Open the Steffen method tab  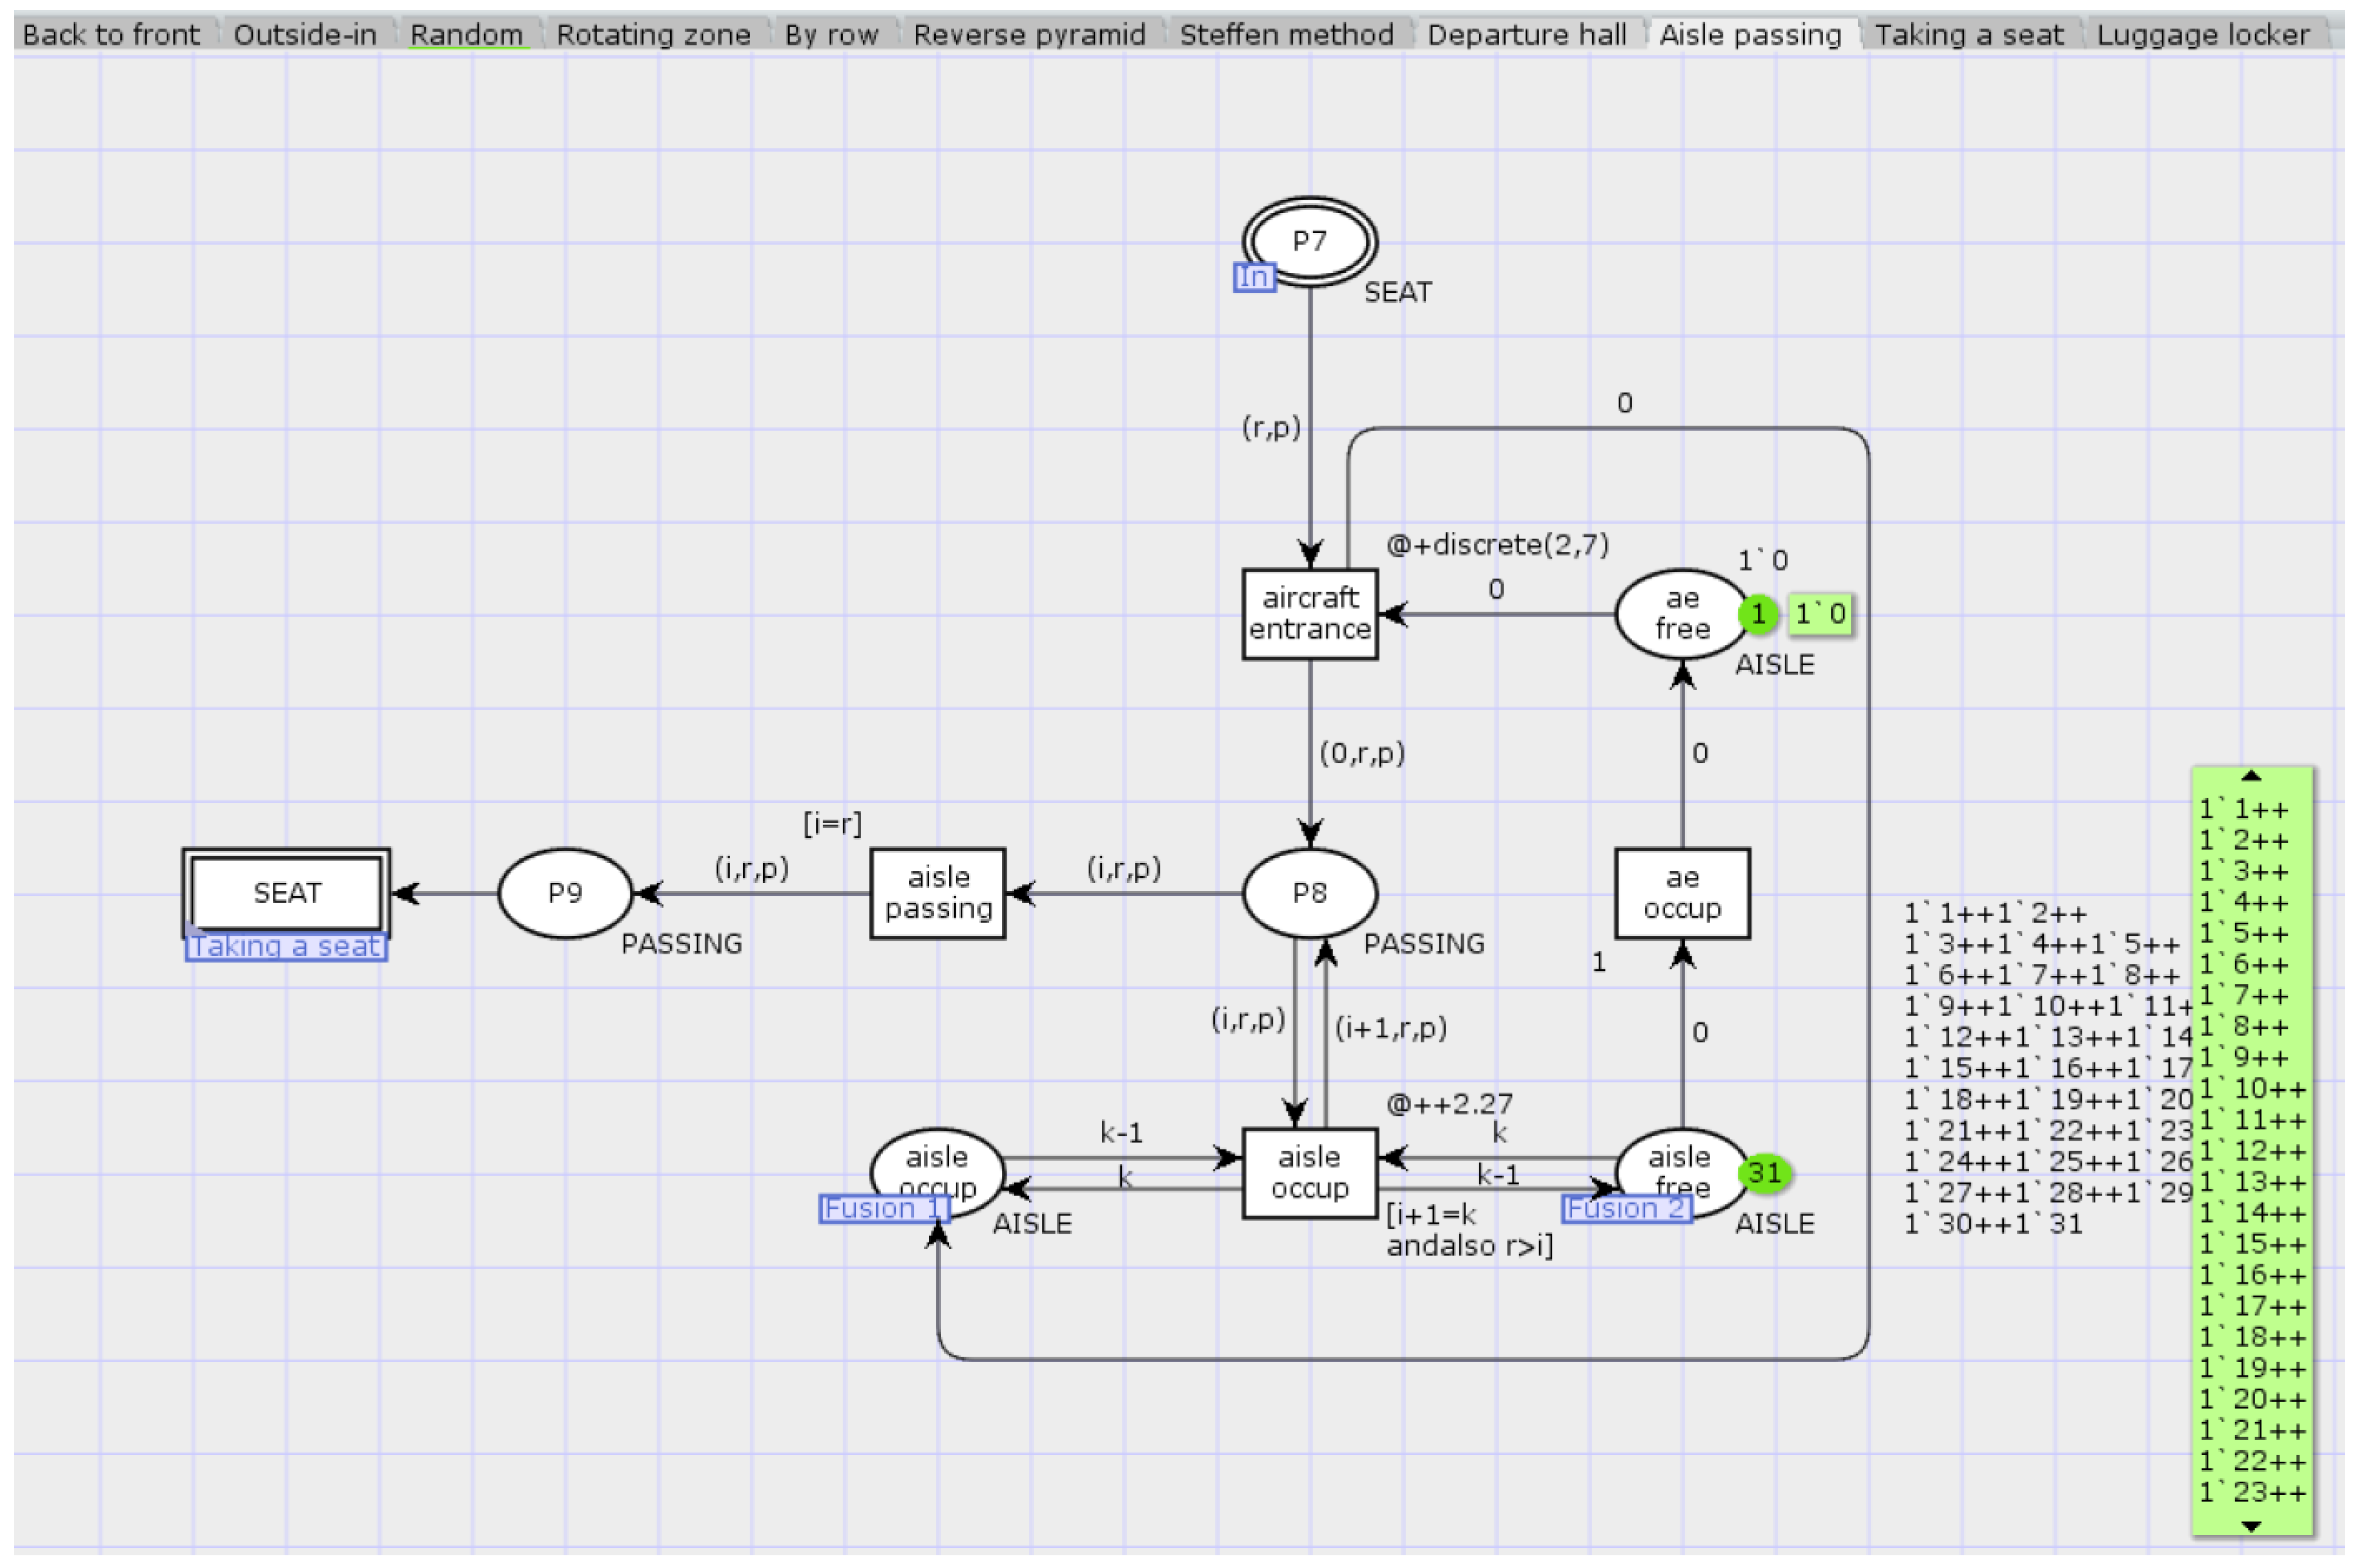point(1286,35)
